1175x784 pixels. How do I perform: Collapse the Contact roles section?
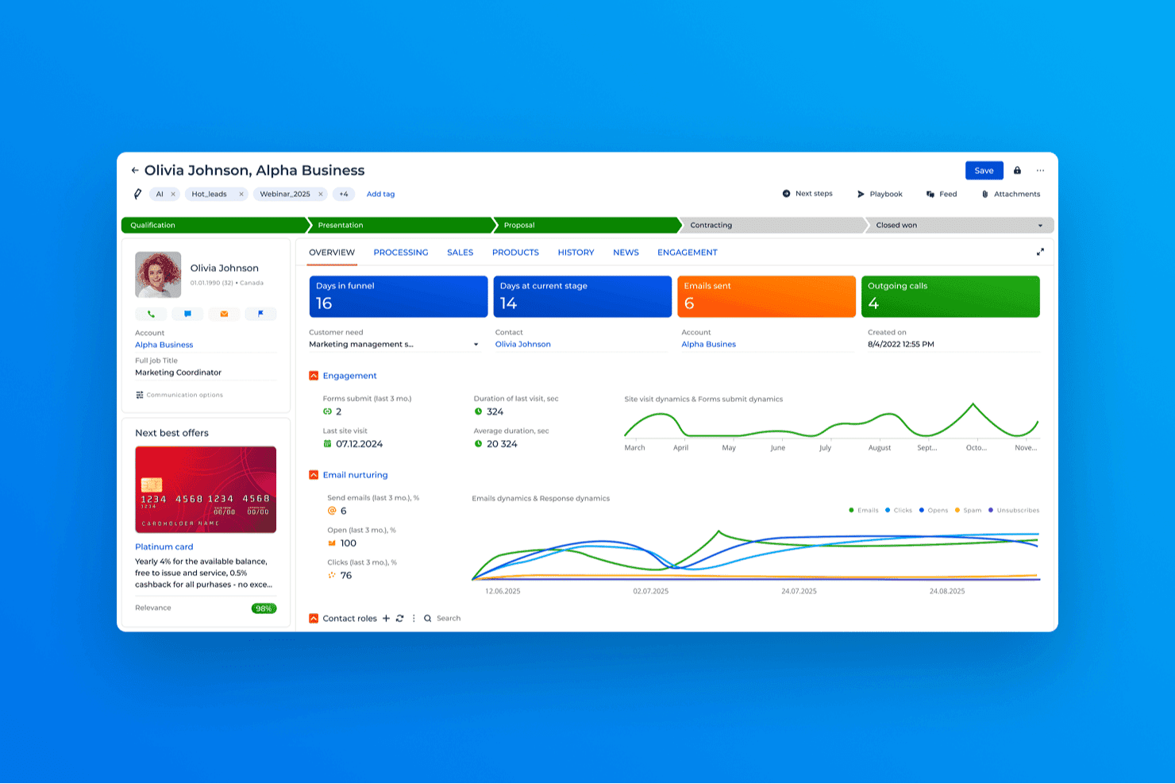point(314,618)
